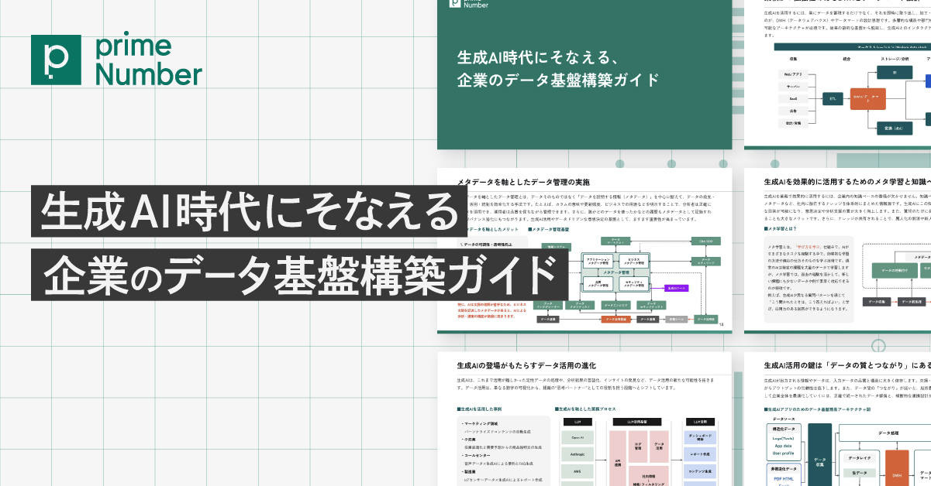Expand the LLM活用基盤 header

click(x=637, y=421)
